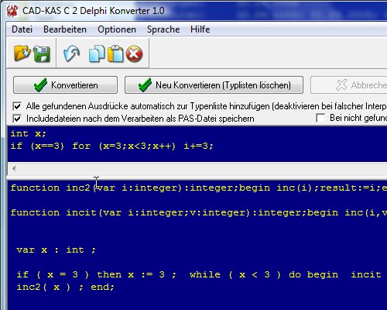387x310 pixels.
Task: Enable the 'Bei nicht gefunden' checkbox
Action: [x=320, y=118]
